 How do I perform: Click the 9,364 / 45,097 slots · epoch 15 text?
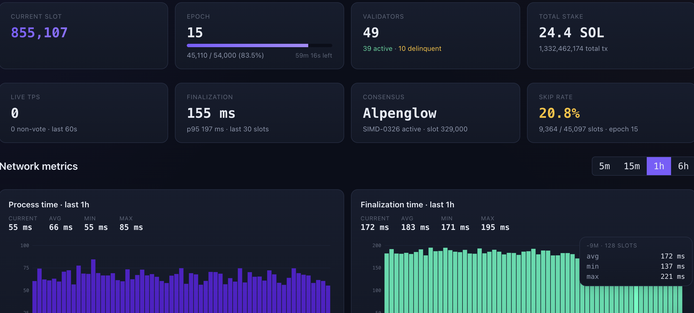coord(588,129)
